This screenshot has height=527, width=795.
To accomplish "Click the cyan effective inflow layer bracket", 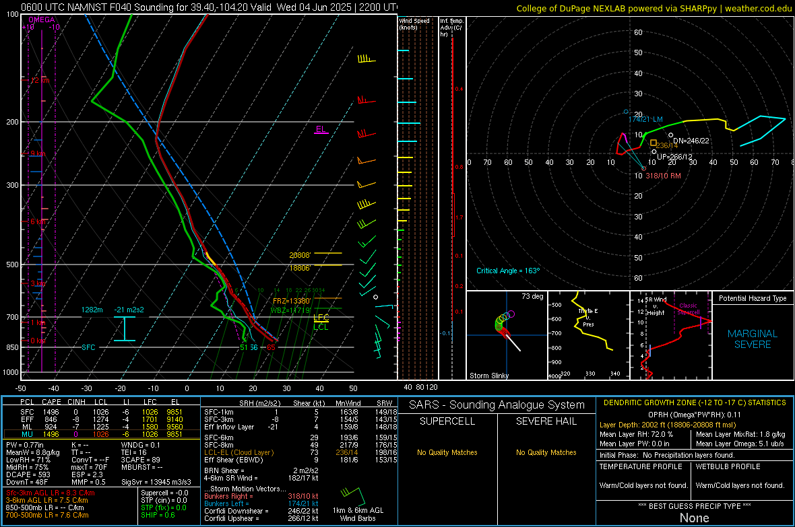I will coord(124,328).
